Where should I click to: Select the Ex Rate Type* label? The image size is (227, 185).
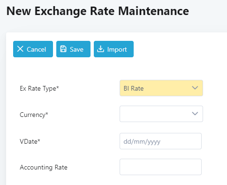pyautogui.click(x=39, y=89)
